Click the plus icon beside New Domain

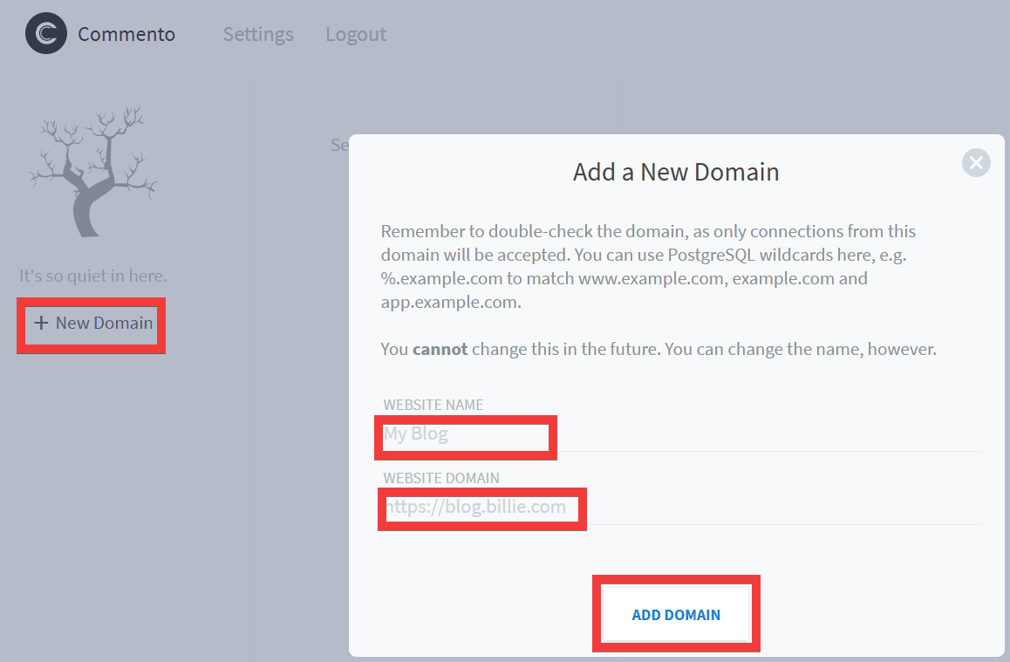(x=41, y=323)
